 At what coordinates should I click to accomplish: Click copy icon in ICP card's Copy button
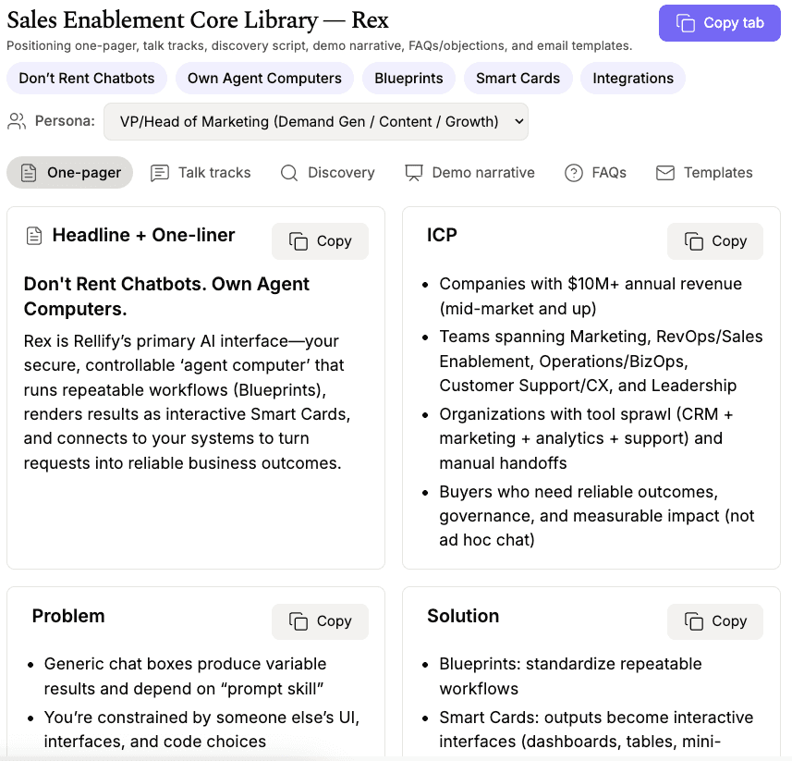pos(693,241)
